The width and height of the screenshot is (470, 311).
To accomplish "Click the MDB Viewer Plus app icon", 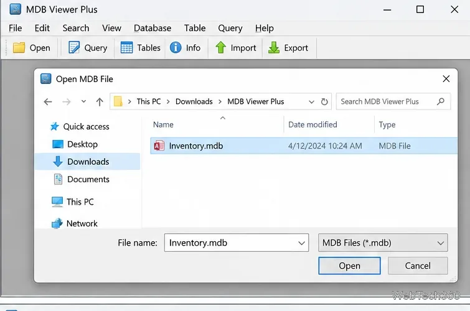I will 16,9.
